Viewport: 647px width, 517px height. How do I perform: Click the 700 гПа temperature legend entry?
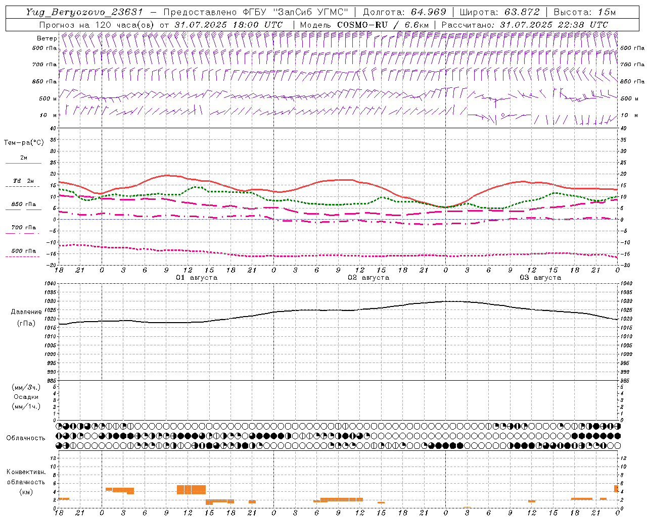coord(24,228)
